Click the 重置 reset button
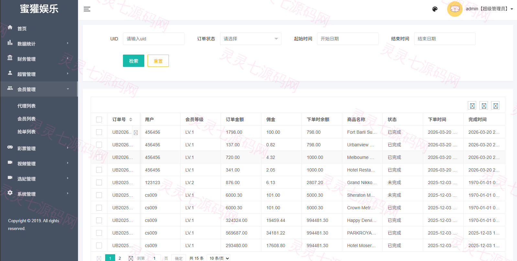The image size is (517, 261). pyautogui.click(x=158, y=61)
